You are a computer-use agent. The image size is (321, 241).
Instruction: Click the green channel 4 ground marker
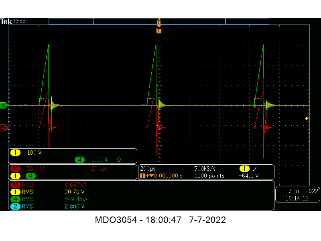[4, 105]
